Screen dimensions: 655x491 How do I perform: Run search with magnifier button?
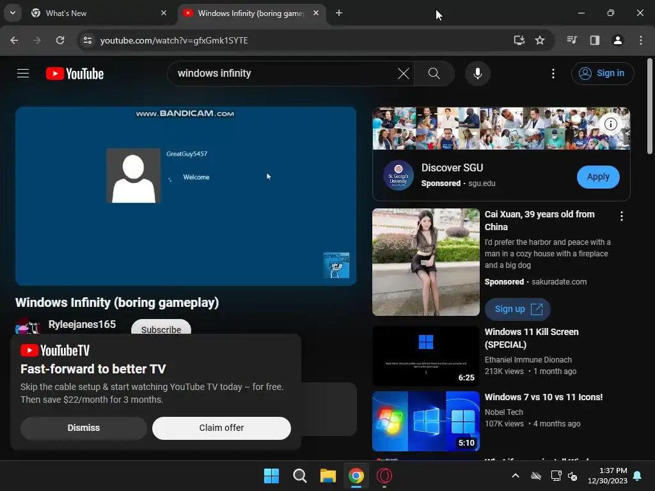[x=434, y=74]
